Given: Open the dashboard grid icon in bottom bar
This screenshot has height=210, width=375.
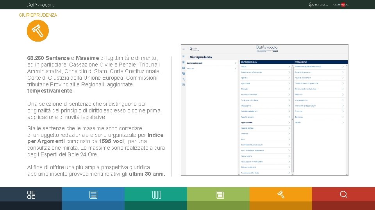Looking at the screenshot, I should coord(31,195).
